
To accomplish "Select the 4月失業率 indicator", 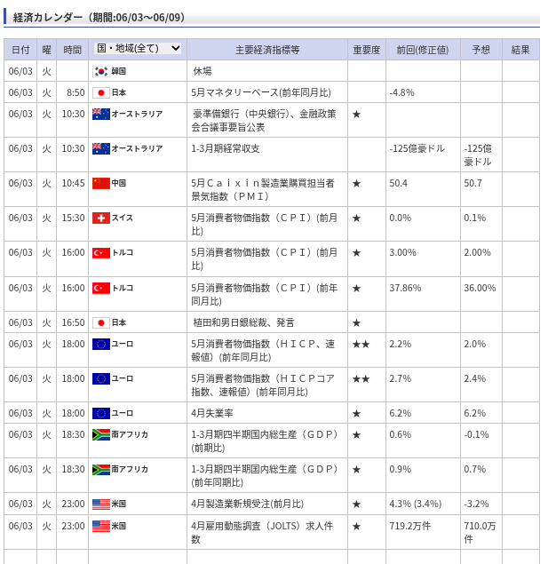I will pos(211,413).
